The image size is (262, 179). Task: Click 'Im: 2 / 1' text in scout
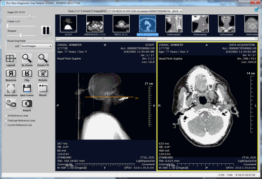pos(148,59)
